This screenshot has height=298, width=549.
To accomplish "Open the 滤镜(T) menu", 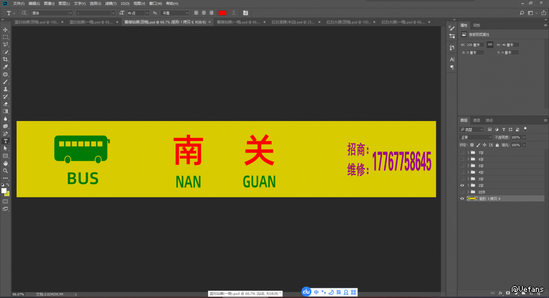I will click(x=111, y=3).
